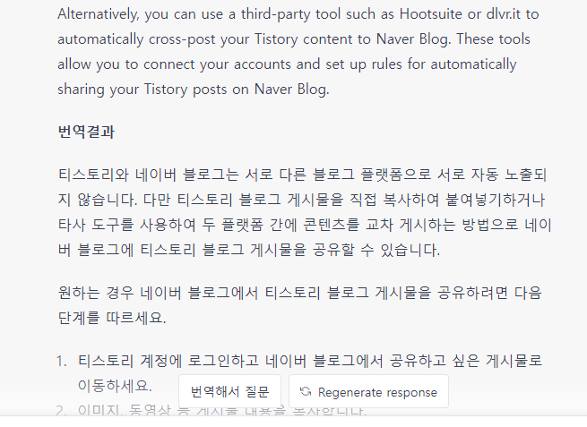Viewport: 587px width, 427px height.
Task: Click the line beginning with allow you to connect
Action: [287, 64]
